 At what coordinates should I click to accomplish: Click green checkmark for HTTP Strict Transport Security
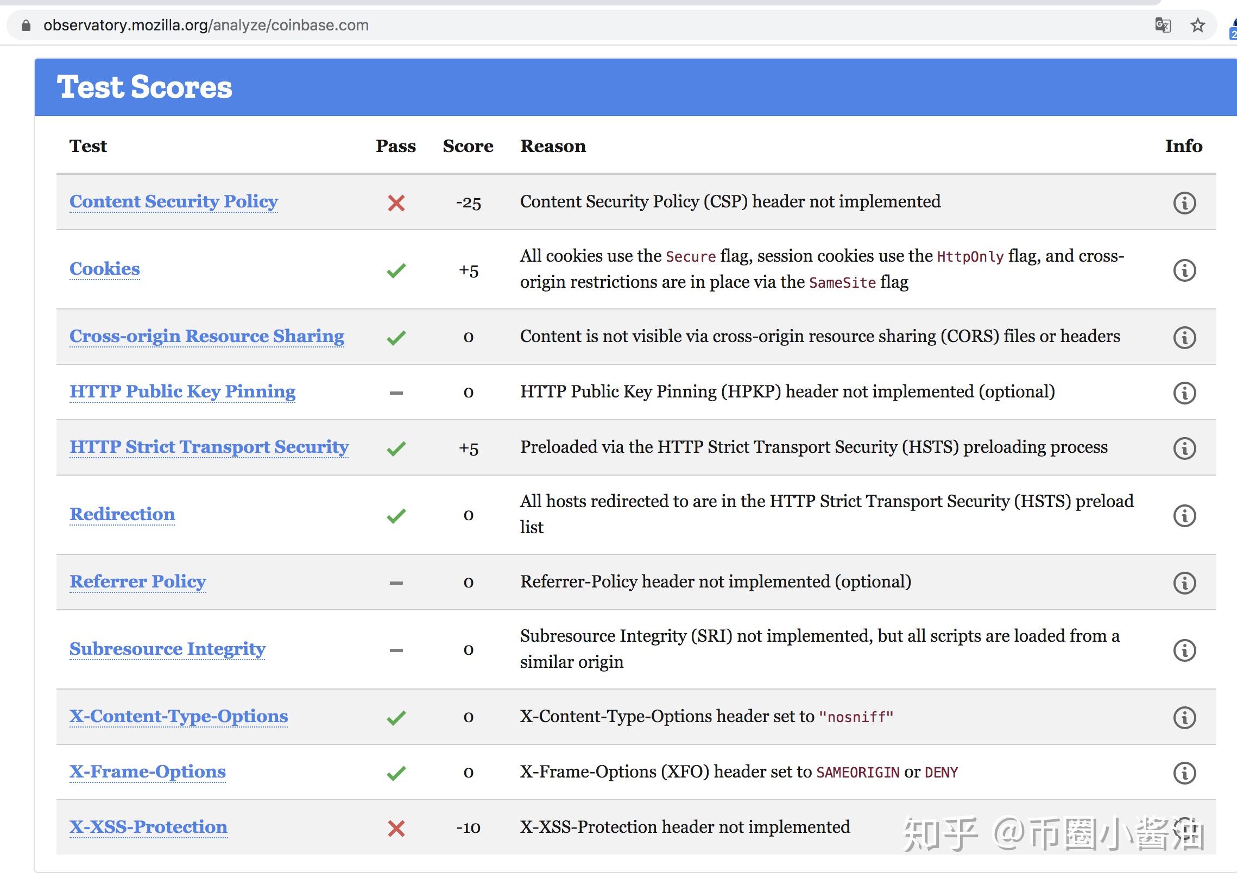396,448
